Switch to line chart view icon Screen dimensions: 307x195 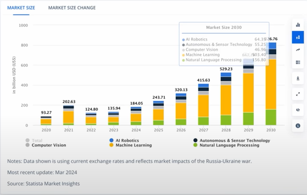pos(298,50)
